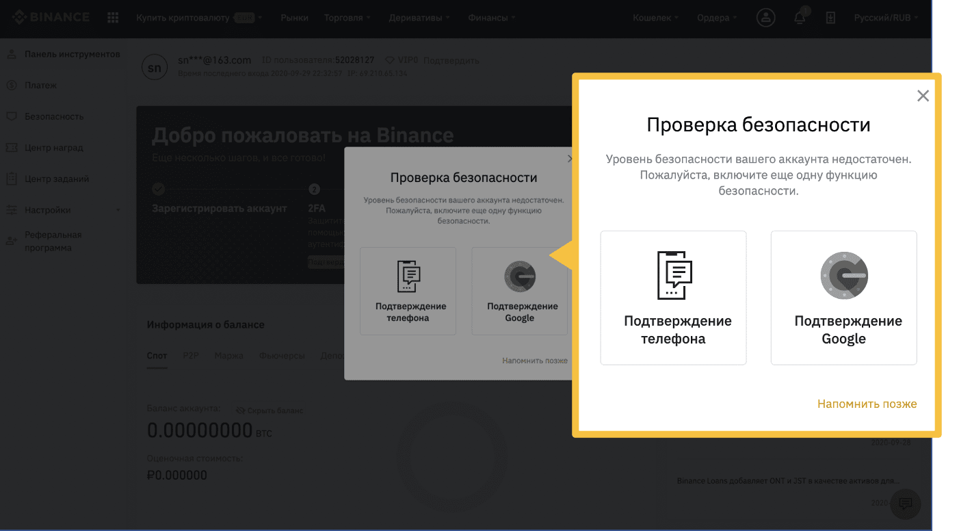Select the Спот balance tab
The image size is (959, 531).
157,356
